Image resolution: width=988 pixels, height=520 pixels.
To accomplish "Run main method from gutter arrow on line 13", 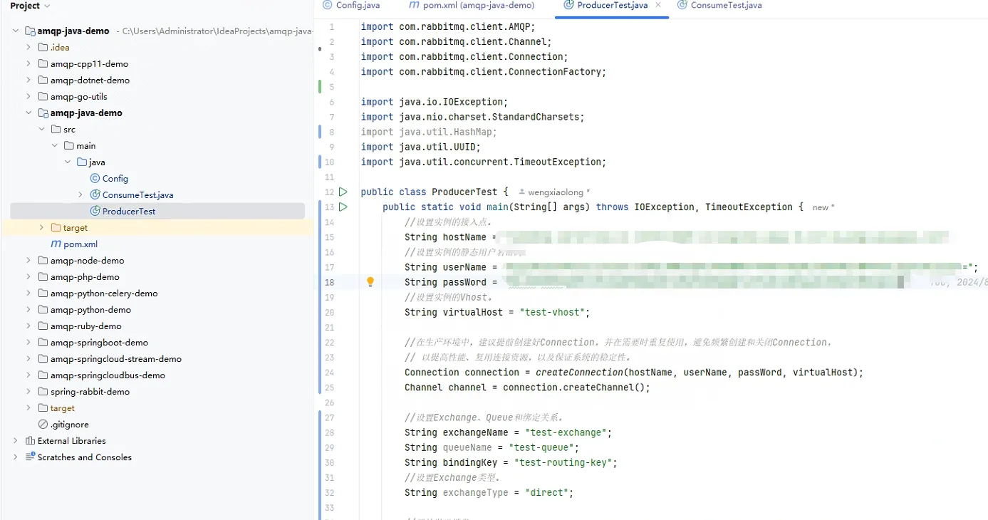I will tap(343, 207).
